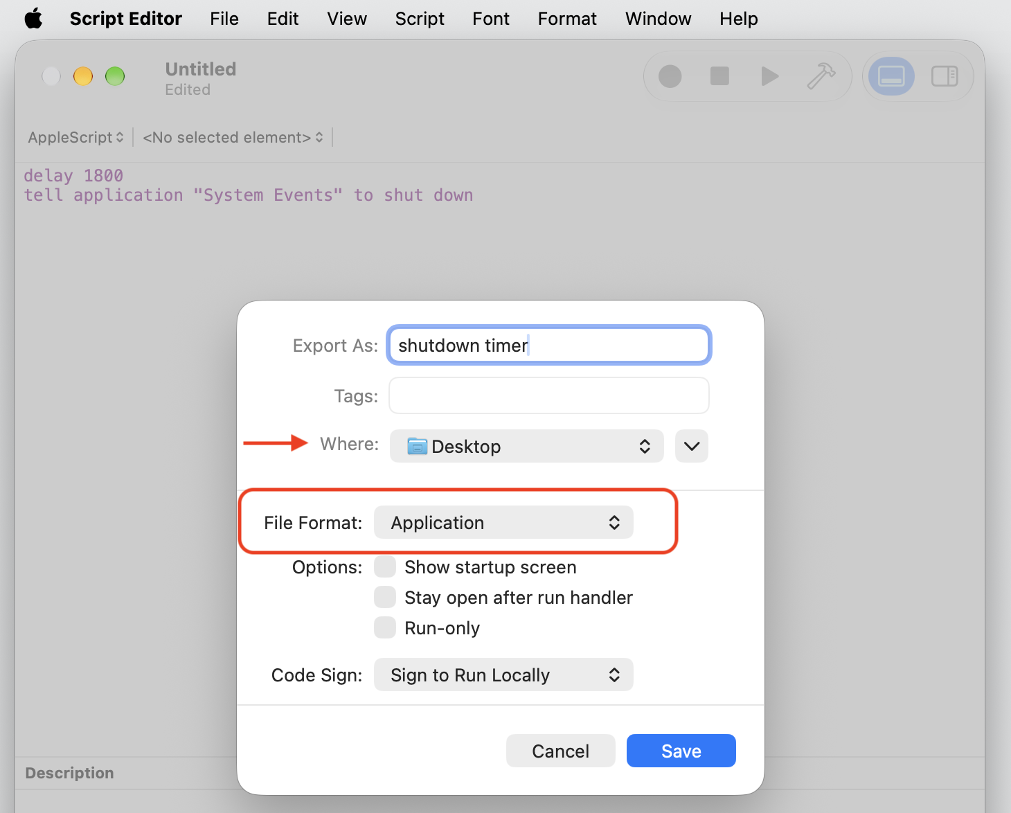The width and height of the screenshot is (1011, 813).
Task: Open the Format menu
Action: coord(567,19)
